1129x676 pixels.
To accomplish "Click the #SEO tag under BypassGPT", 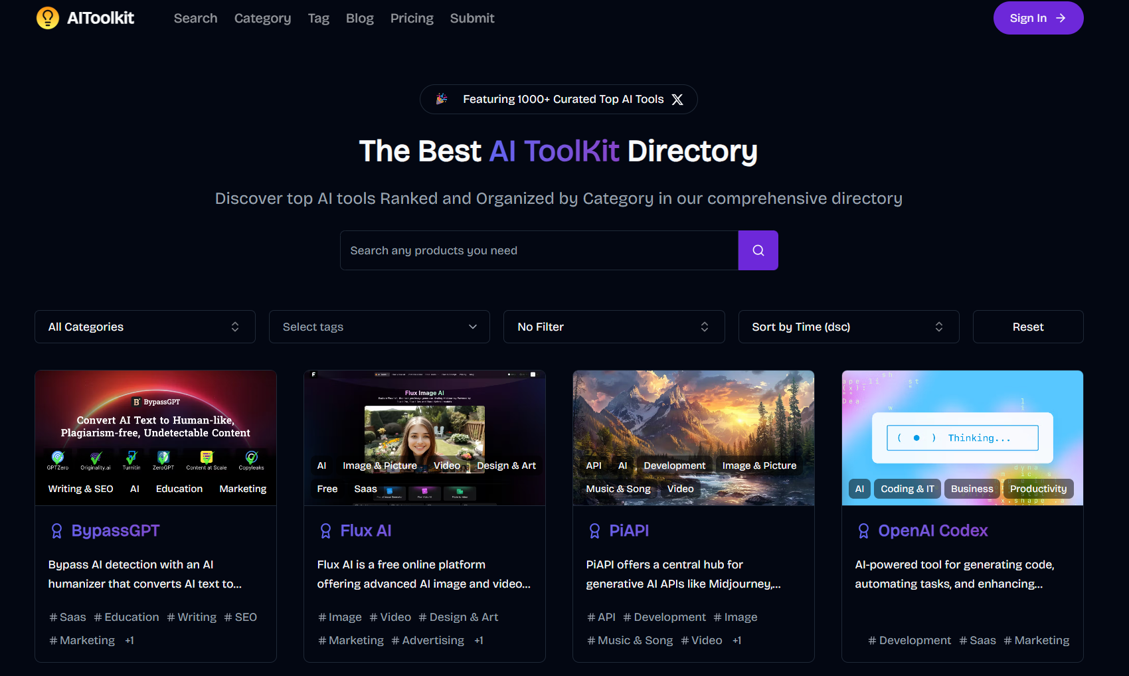I will point(240,618).
